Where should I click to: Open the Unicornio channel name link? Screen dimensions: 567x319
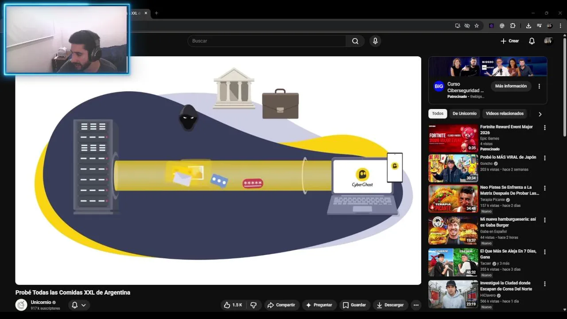coord(41,302)
